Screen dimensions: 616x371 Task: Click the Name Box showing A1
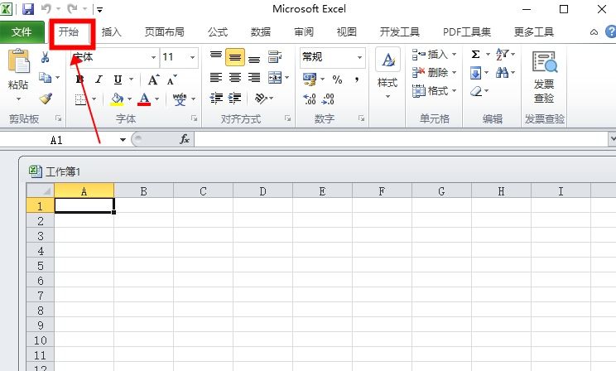(x=56, y=140)
